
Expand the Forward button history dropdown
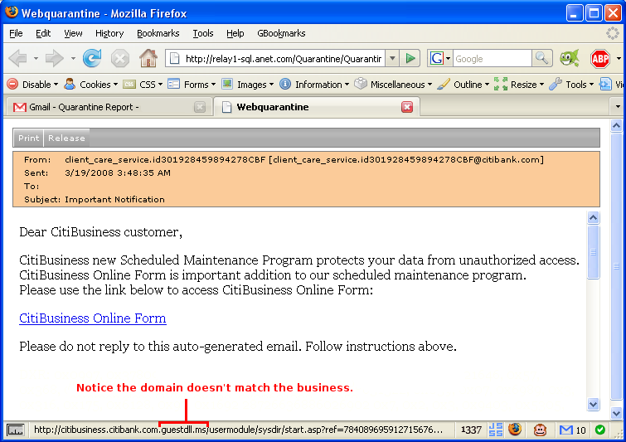pyautogui.click(x=73, y=59)
